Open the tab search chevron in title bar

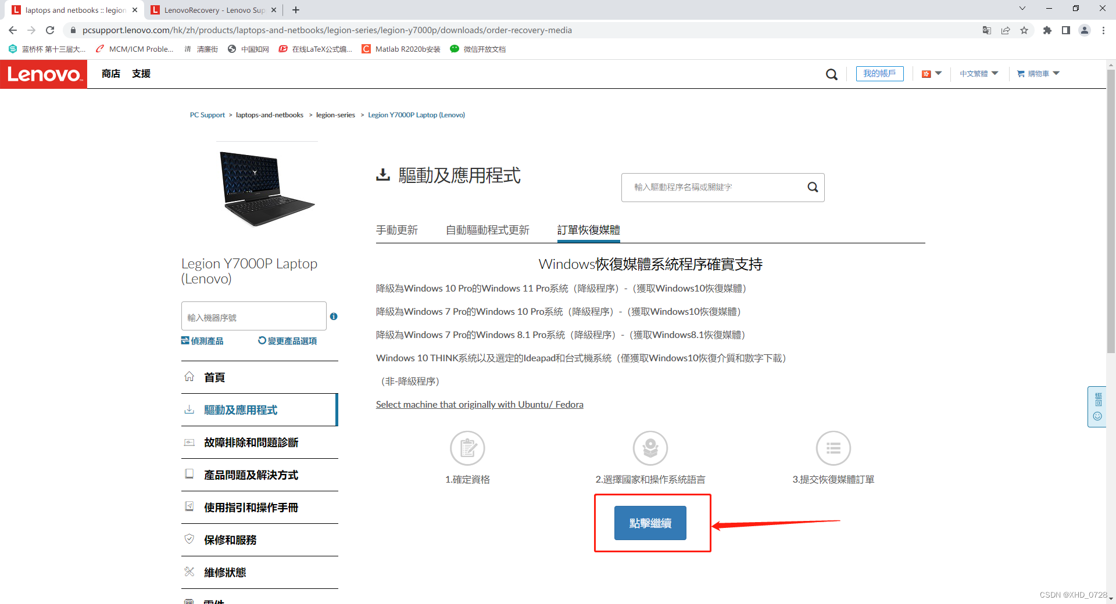click(x=1022, y=8)
